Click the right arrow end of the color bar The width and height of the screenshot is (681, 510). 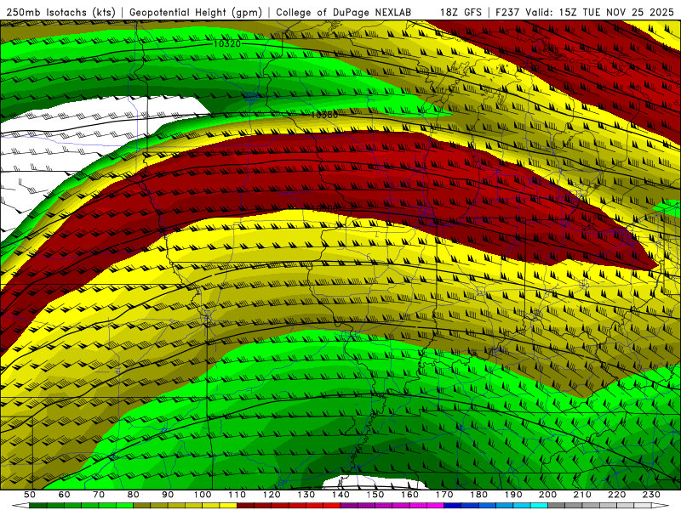pyautogui.click(x=661, y=506)
